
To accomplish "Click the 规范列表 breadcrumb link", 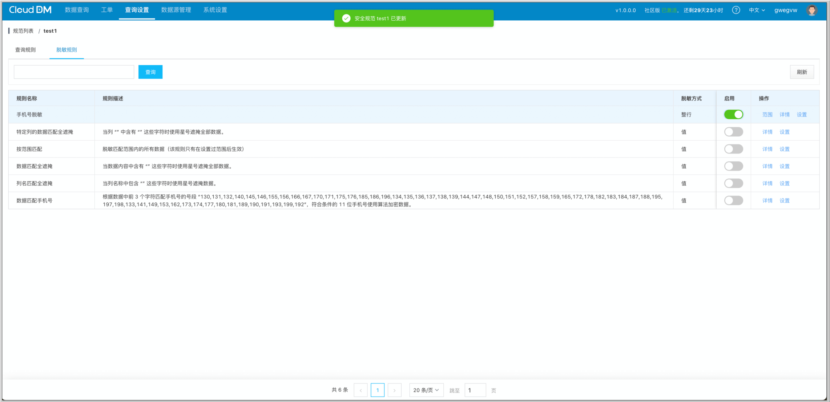I will click(23, 31).
